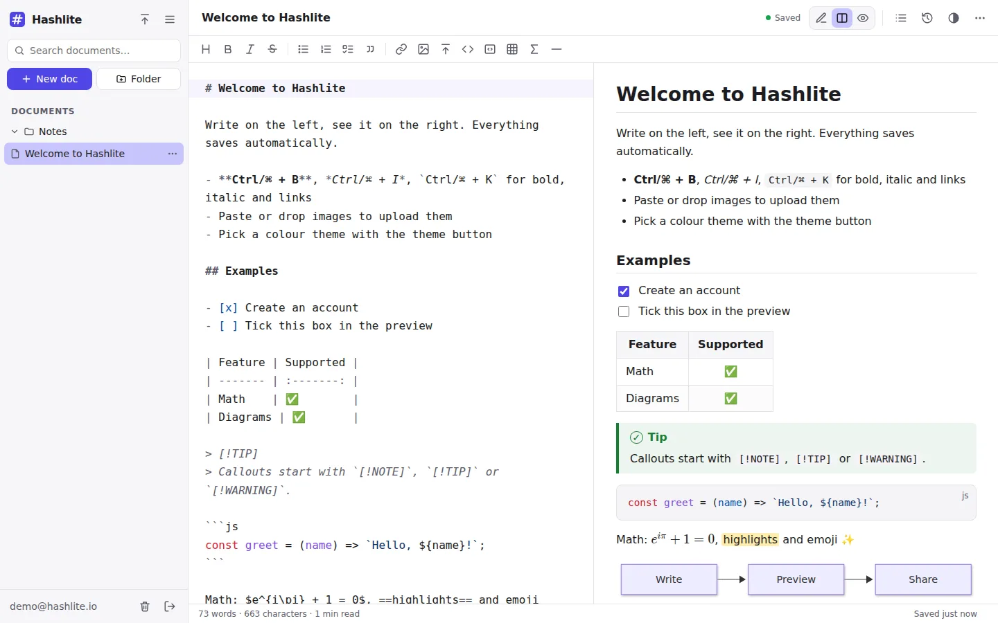Click the '[x] Create an account' editor line
Screen dimensions: 998x623
pyautogui.click(x=282, y=307)
